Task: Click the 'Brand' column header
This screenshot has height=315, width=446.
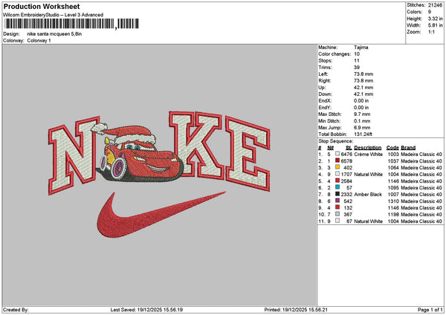Action: pyautogui.click(x=408, y=148)
